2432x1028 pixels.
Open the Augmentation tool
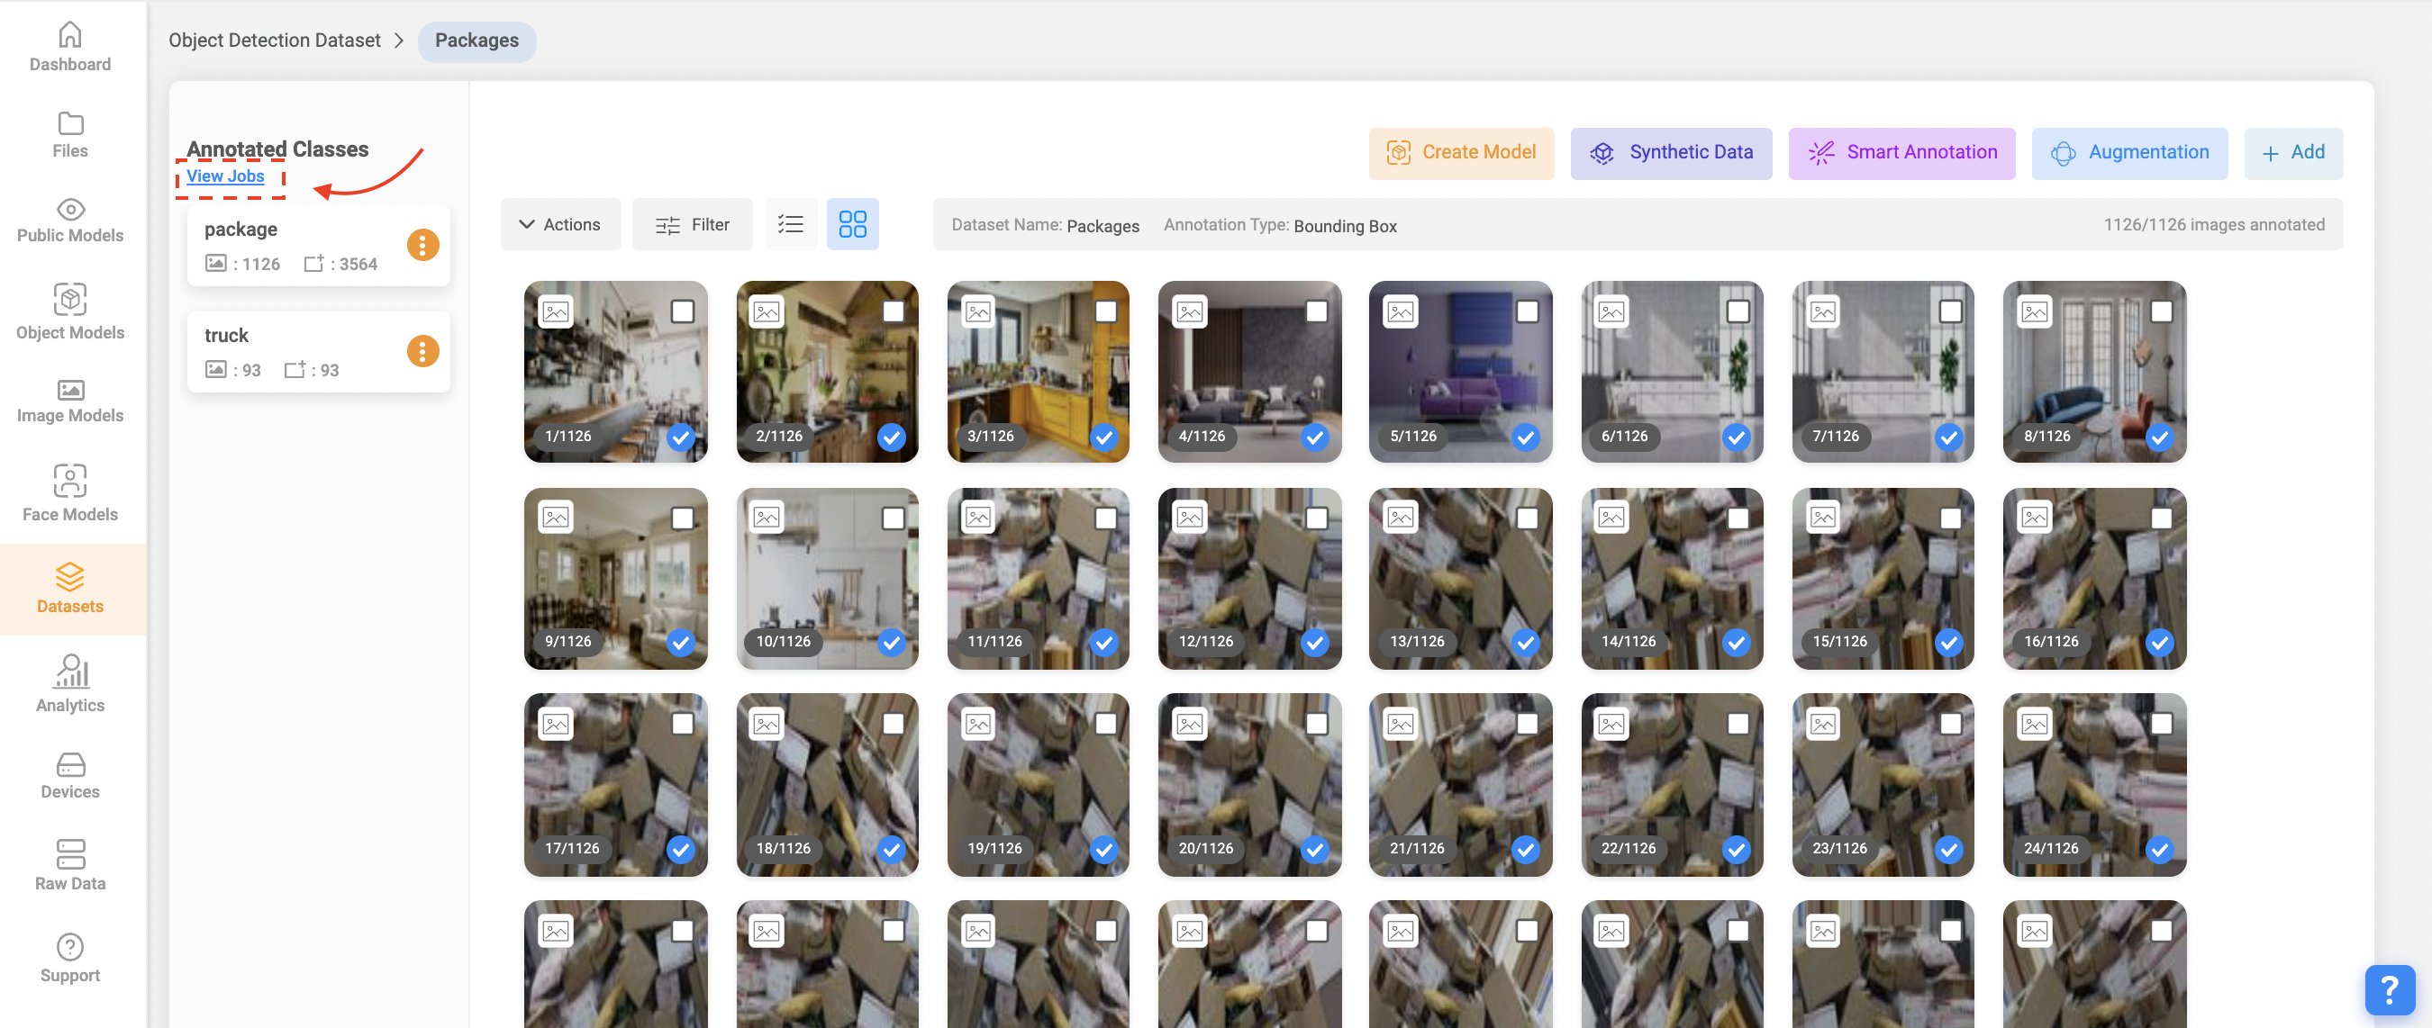[2130, 152]
